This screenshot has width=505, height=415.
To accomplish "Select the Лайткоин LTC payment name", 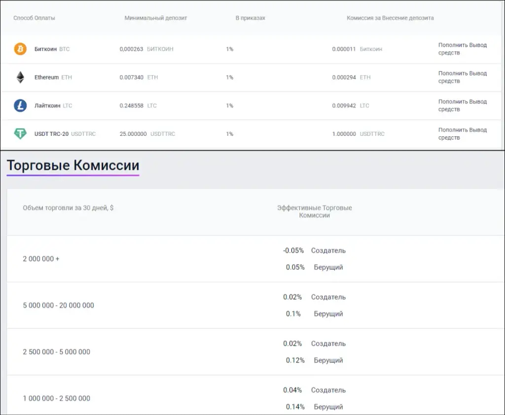I will [53, 105].
